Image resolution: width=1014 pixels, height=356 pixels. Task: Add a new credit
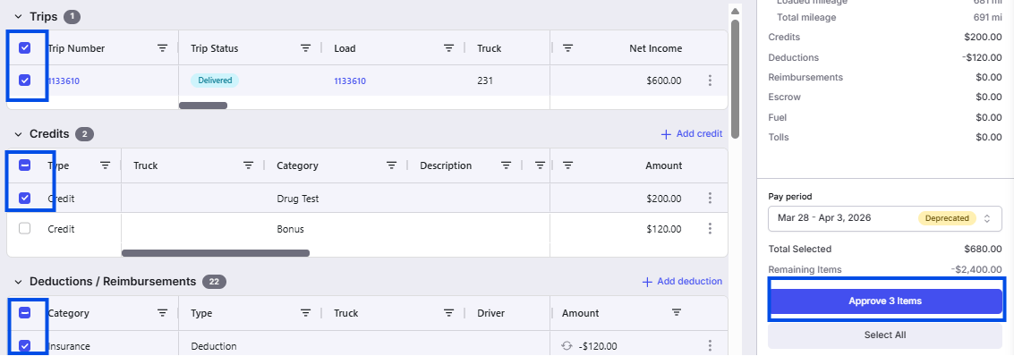click(691, 134)
